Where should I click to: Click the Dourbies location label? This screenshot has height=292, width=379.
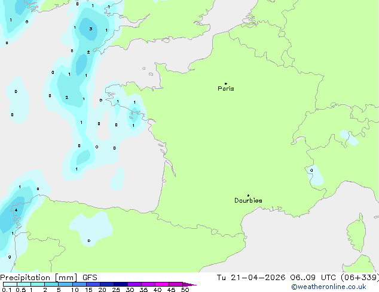point(248,200)
